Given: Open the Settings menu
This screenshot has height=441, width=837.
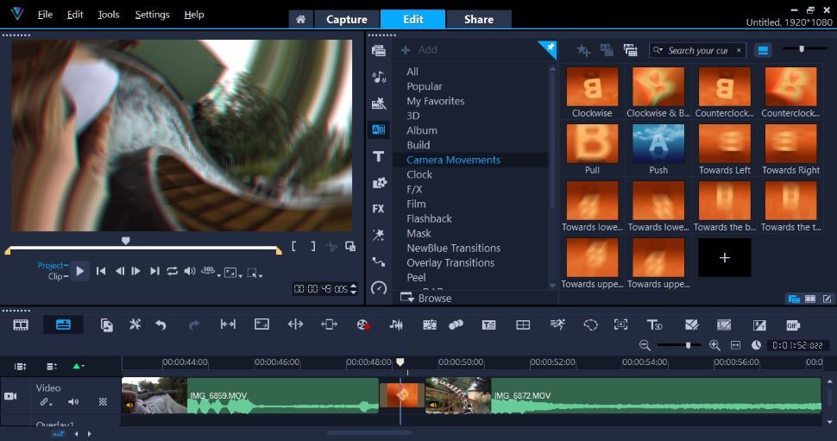Looking at the screenshot, I should 152,15.
